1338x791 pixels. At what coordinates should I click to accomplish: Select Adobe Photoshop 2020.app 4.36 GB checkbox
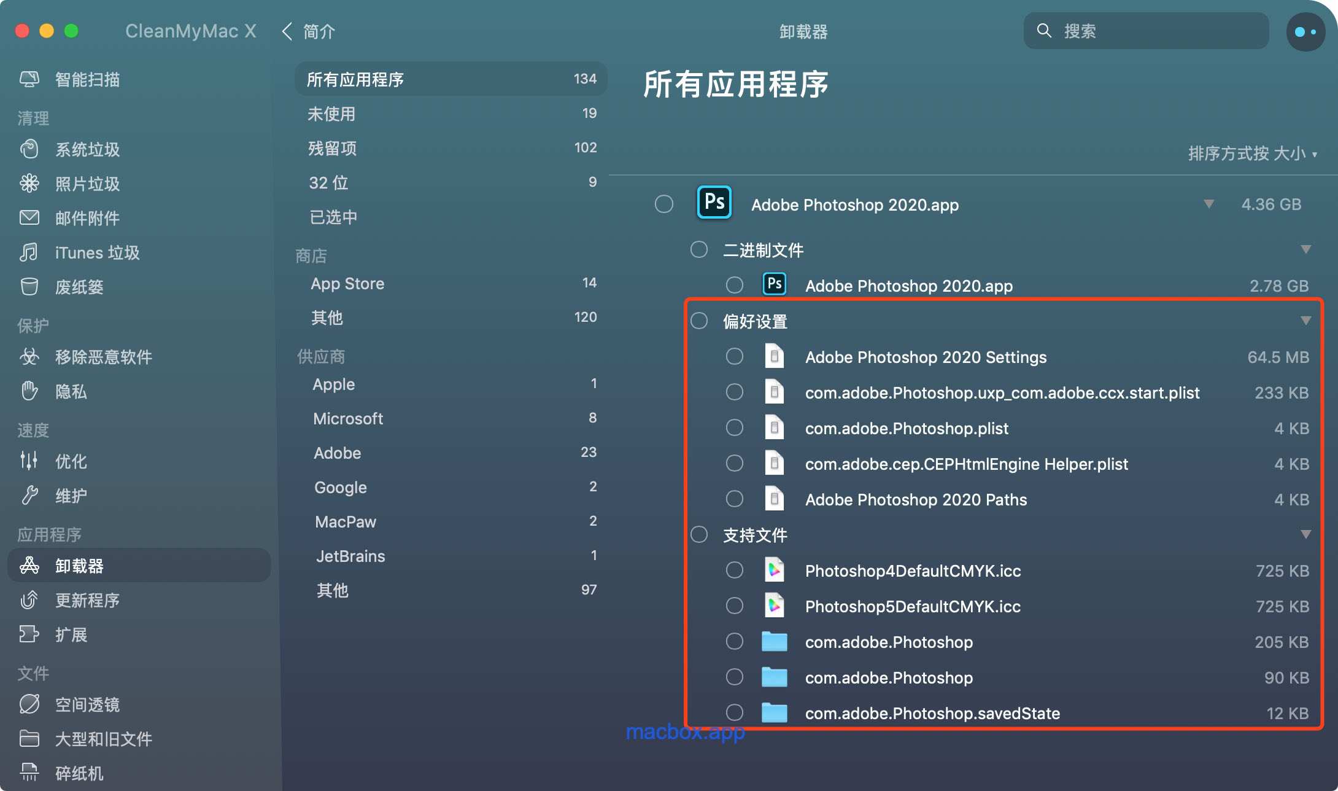[663, 204]
